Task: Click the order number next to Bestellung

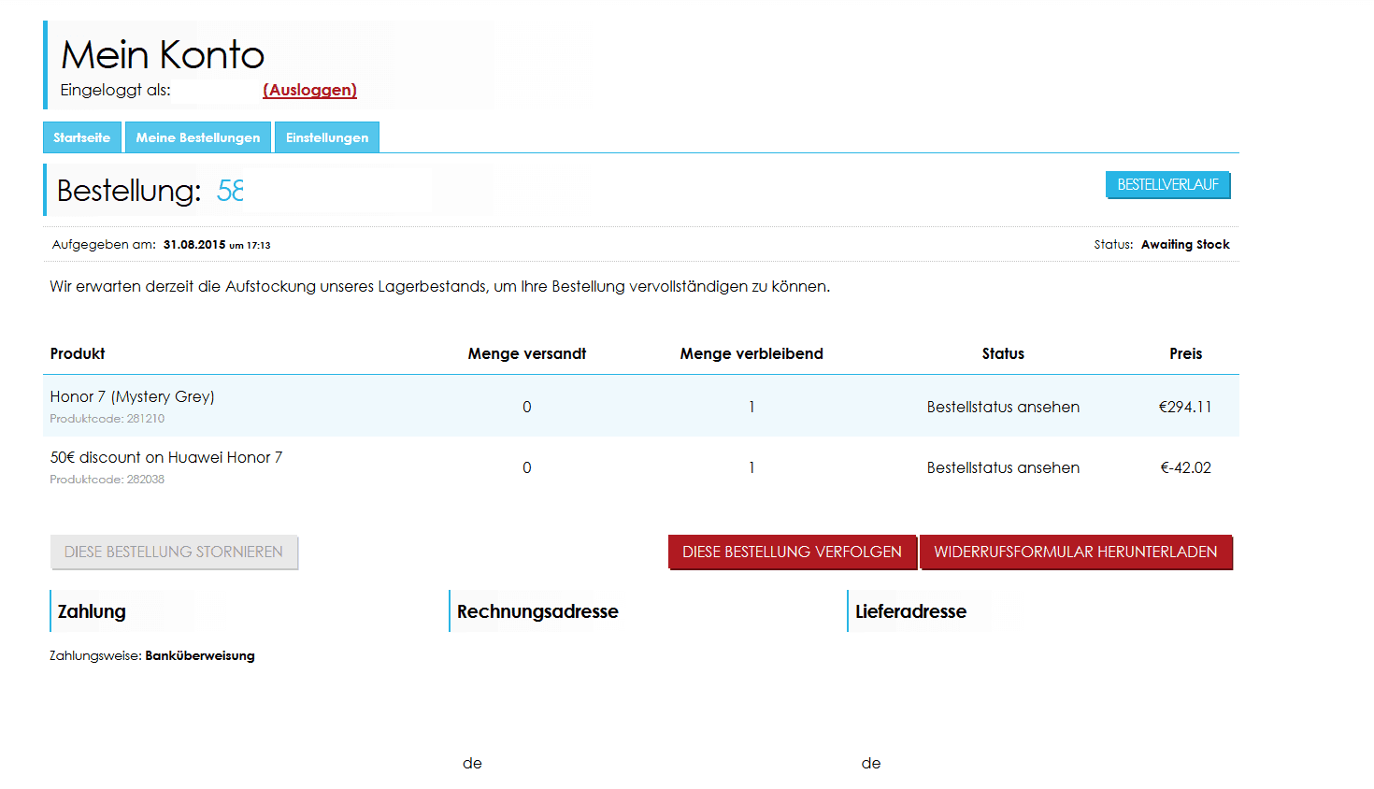Action: tap(231, 191)
